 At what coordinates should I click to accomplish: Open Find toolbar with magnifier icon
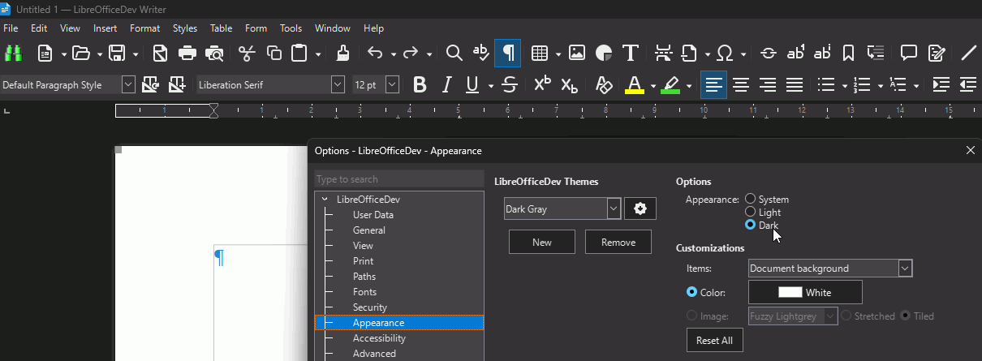tap(454, 54)
